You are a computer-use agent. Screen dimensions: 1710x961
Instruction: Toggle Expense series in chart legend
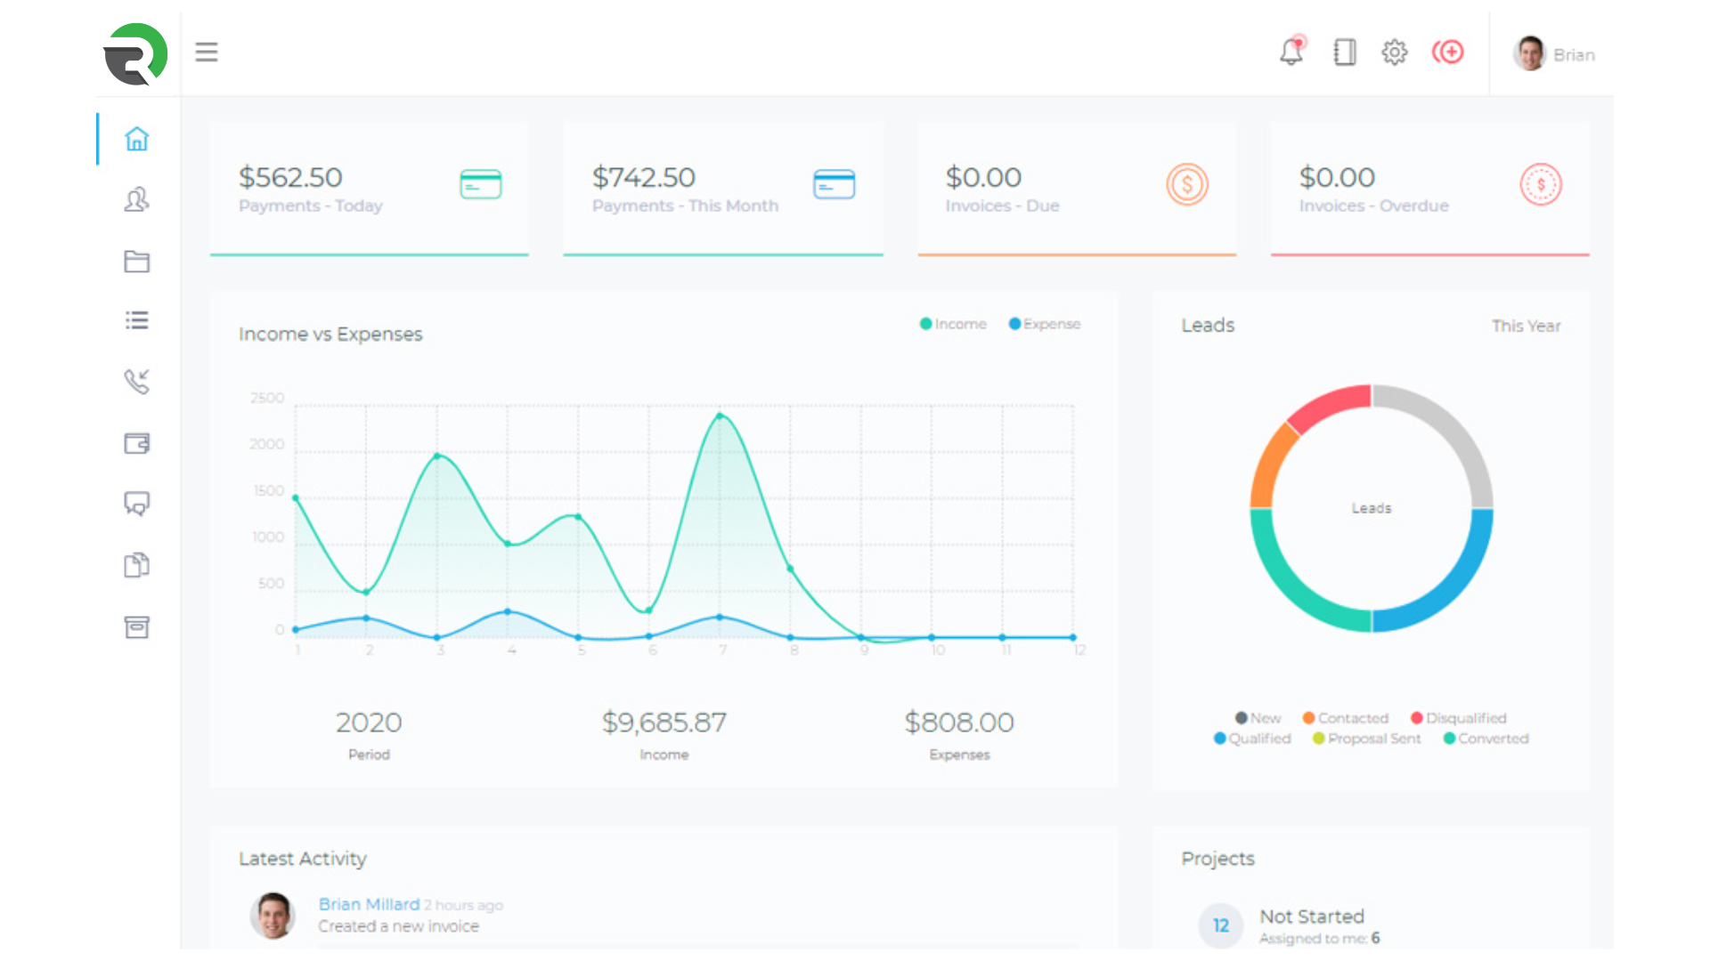pos(1045,324)
